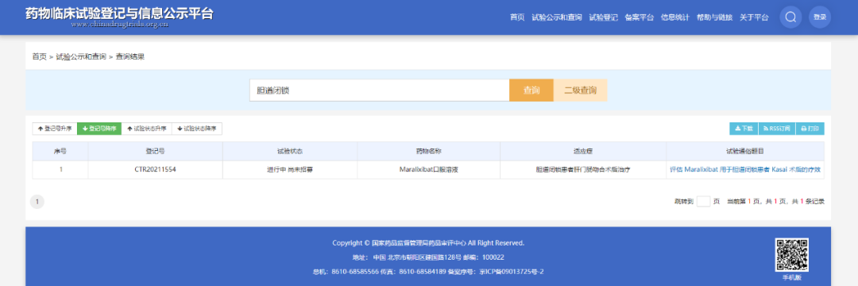Sort by 登记号升序
This screenshot has height=286, width=858.
pos(55,129)
